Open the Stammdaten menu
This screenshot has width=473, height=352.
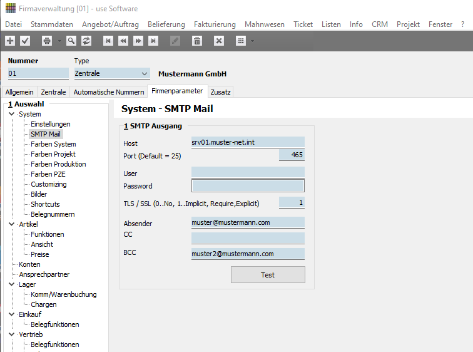(52, 24)
